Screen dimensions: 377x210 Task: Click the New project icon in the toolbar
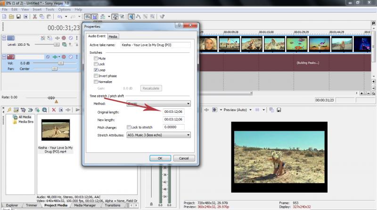4,17
